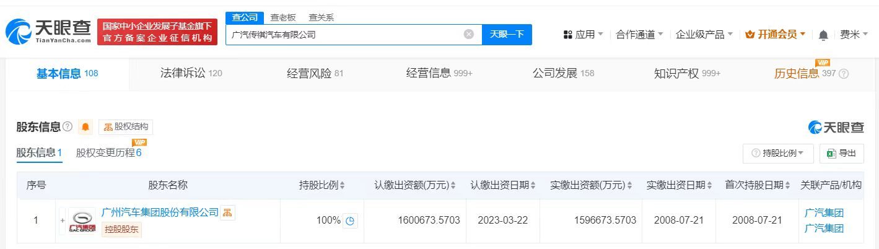Expand the shareholder row plus sign

coord(62,221)
